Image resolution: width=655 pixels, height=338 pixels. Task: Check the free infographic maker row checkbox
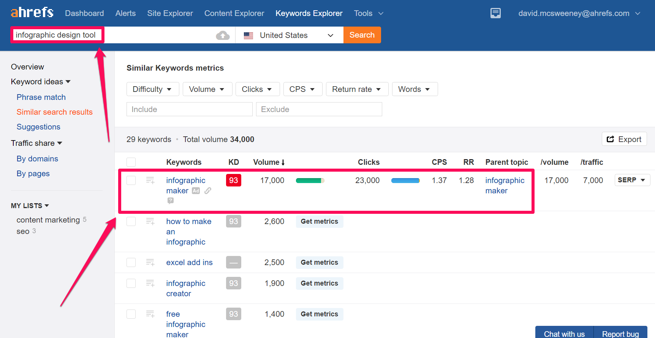tap(131, 314)
